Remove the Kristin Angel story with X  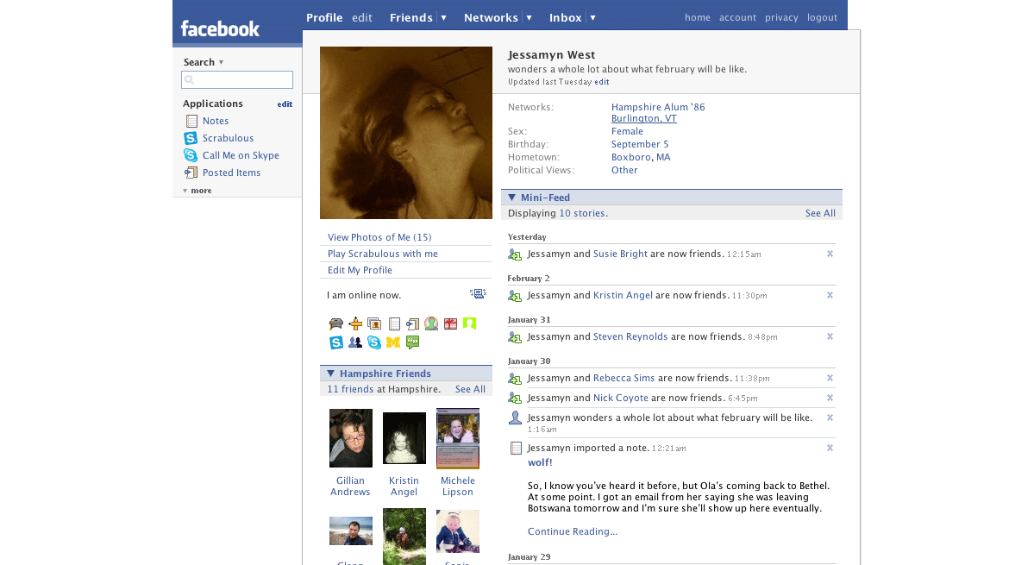pos(830,295)
